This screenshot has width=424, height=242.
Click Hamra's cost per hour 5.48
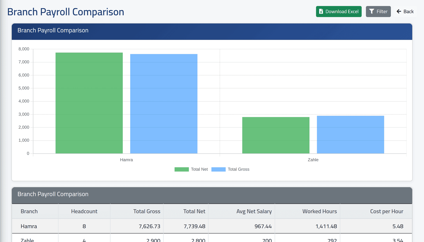[x=398, y=226]
